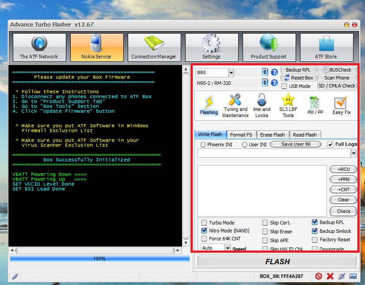This screenshot has width=365, height=285.
Task: Click the pen icon in status bar
Action: (15, 277)
